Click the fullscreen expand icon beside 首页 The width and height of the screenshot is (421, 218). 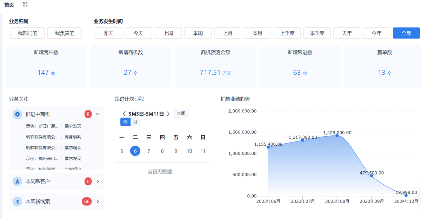tap(25, 5)
